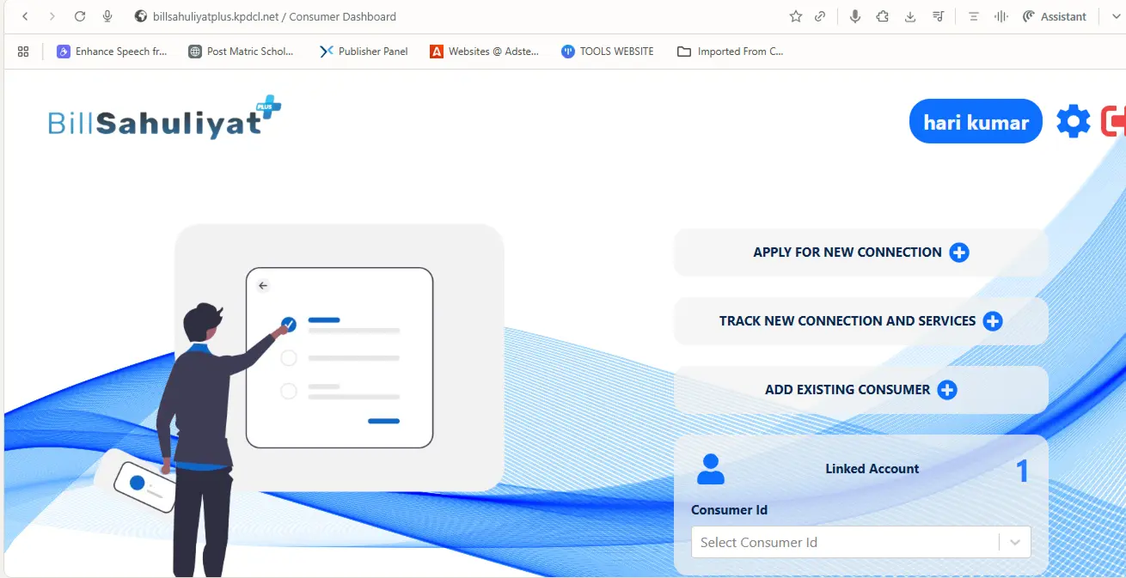Open browser downloads icon
The image size is (1126, 578).
point(910,16)
